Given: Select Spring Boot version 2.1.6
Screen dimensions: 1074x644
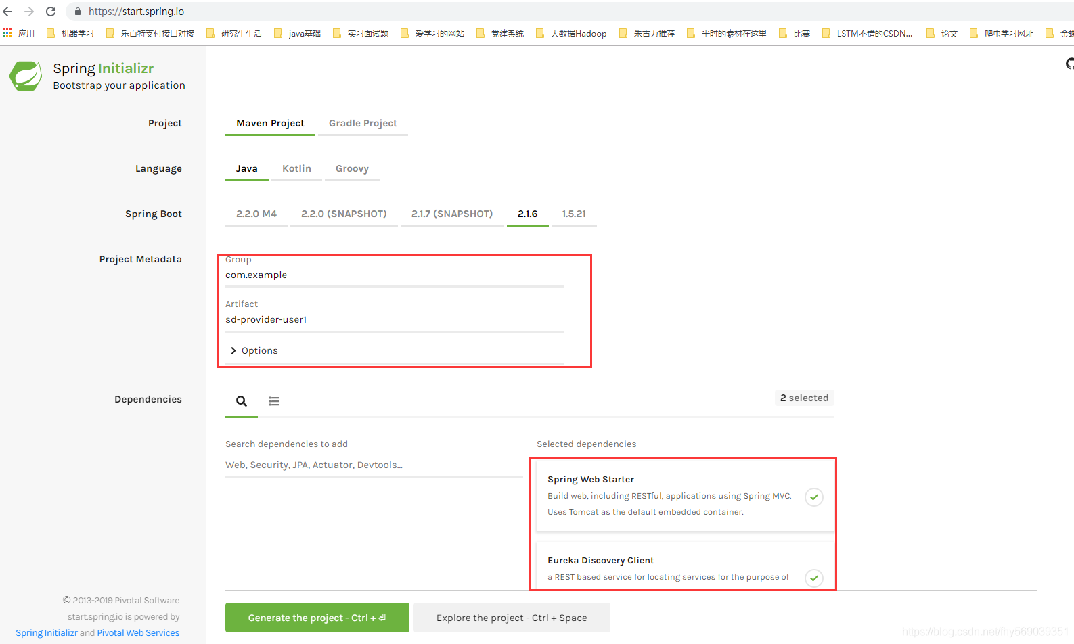Looking at the screenshot, I should pyautogui.click(x=528, y=214).
